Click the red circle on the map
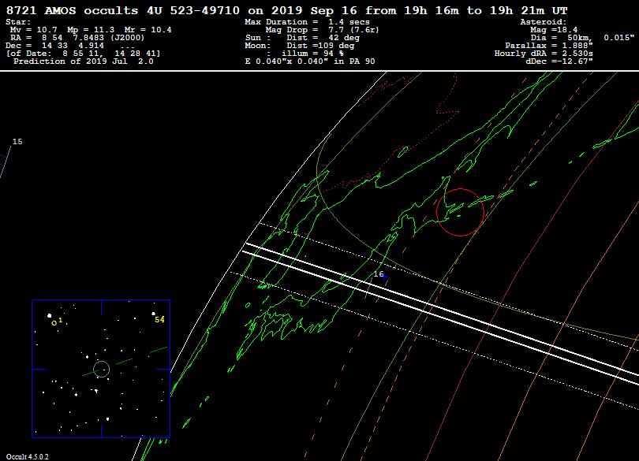This screenshot has height=461, width=639. click(x=460, y=212)
